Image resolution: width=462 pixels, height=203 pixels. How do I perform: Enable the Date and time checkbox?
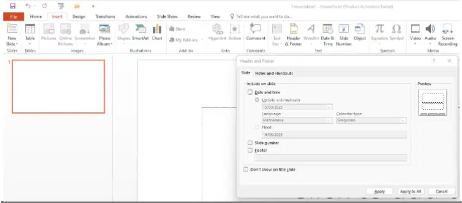[250, 92]
